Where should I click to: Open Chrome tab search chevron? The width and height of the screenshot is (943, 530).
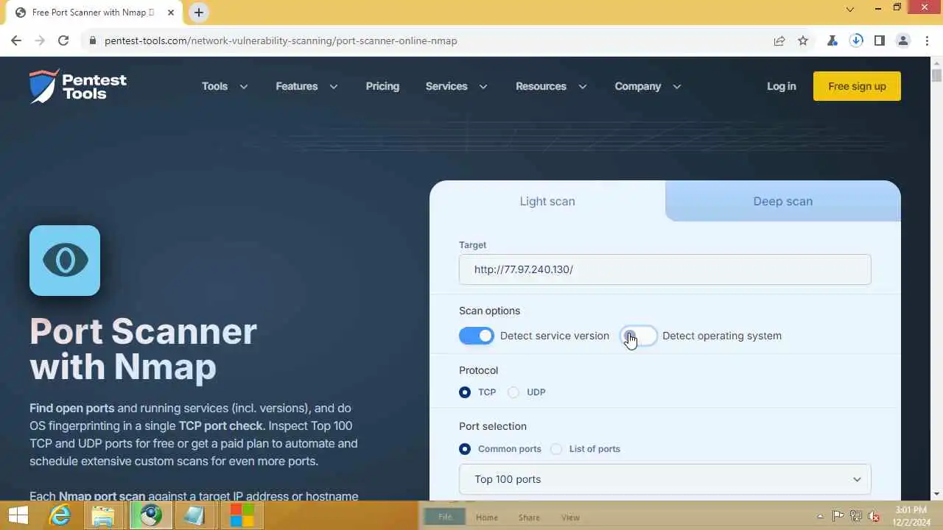tap(849, 10)
